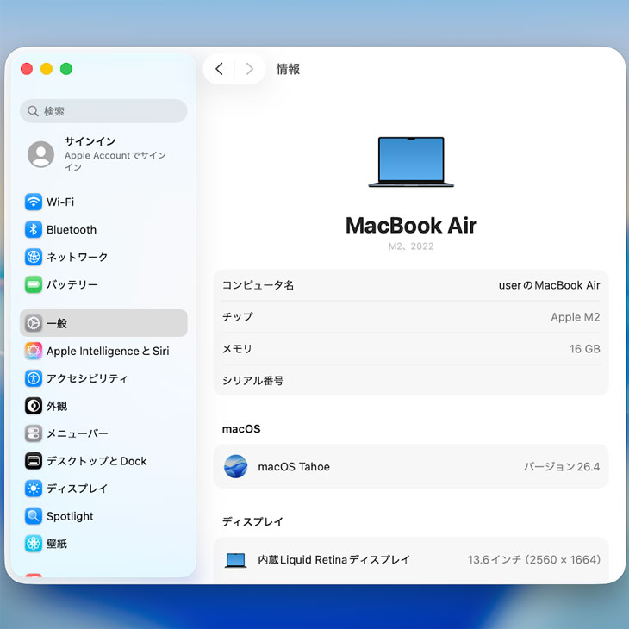
Task: Open Bluetooth settings via its icon
Action: (34, 230)
